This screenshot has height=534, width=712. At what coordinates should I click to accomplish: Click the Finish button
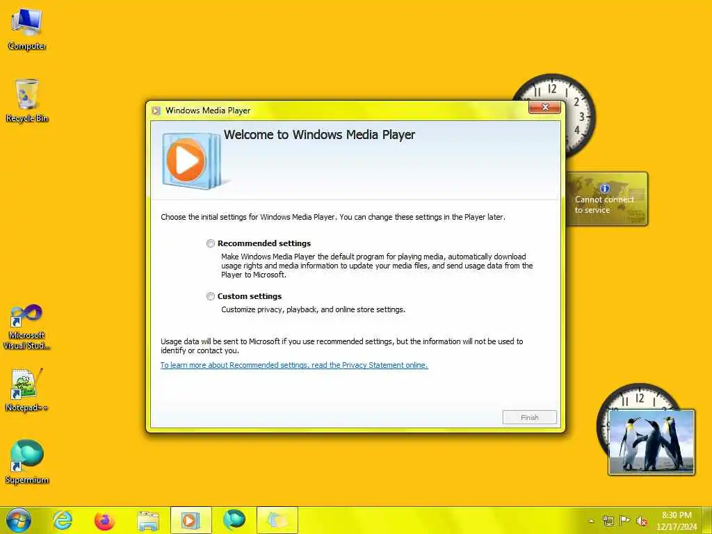point(529,417)
